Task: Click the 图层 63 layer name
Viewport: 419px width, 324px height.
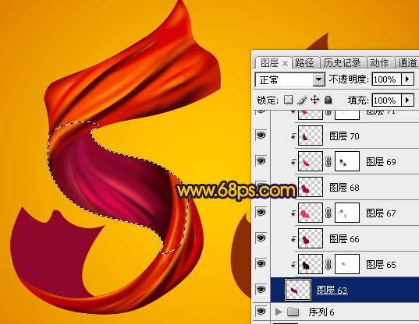Action: point(332,290)
